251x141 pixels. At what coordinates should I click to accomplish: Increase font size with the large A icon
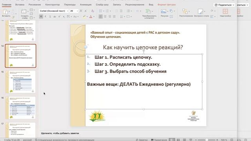point(81,11)
